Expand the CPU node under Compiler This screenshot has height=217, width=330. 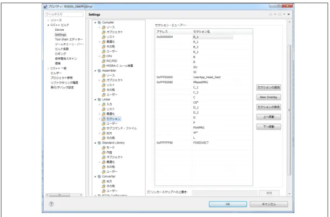pyautogui.click(x=99, y=56)
